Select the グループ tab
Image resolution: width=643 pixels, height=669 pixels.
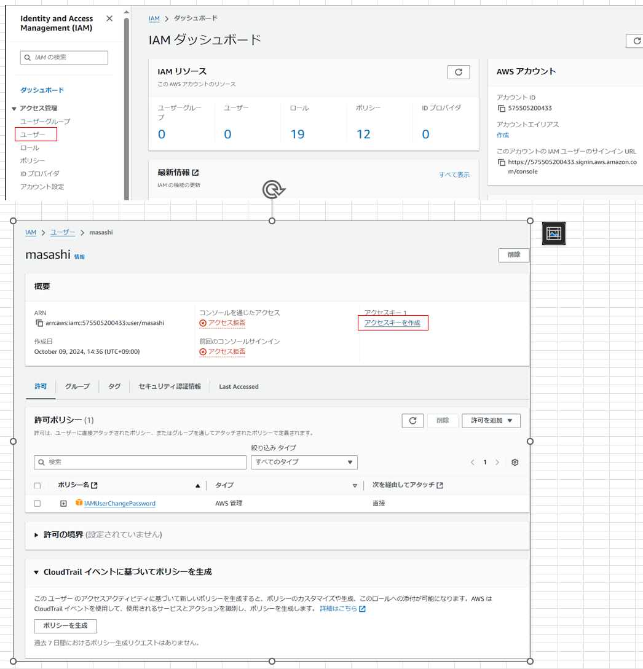coord(77,386)
